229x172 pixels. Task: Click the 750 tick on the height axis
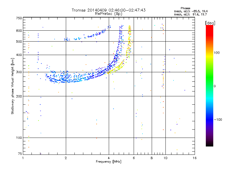coord(19,18)
